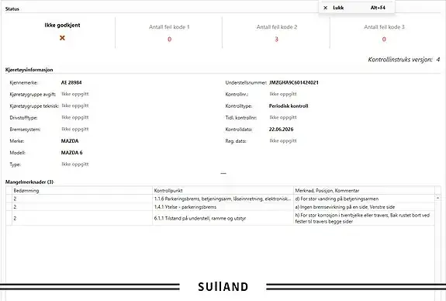Click the red X under Ikke godkjent
The width and height of the screenshot is (446, 301).
tap(62, 38)
